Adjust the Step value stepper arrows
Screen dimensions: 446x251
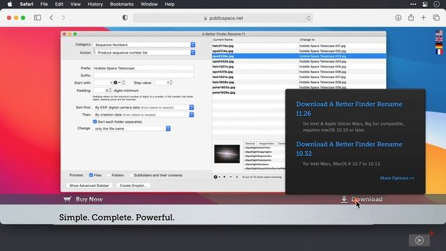(x=171, y=82)
